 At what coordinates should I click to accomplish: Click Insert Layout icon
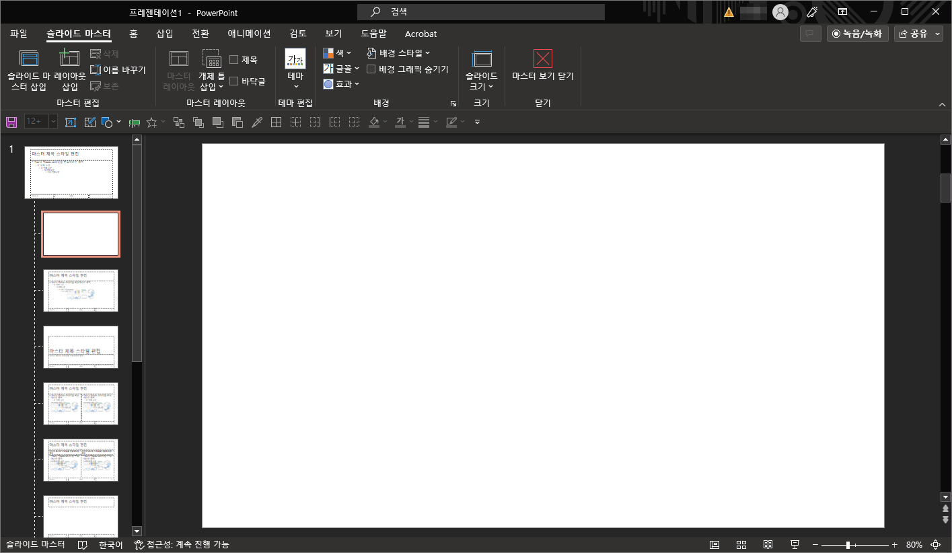coord(69,59)
